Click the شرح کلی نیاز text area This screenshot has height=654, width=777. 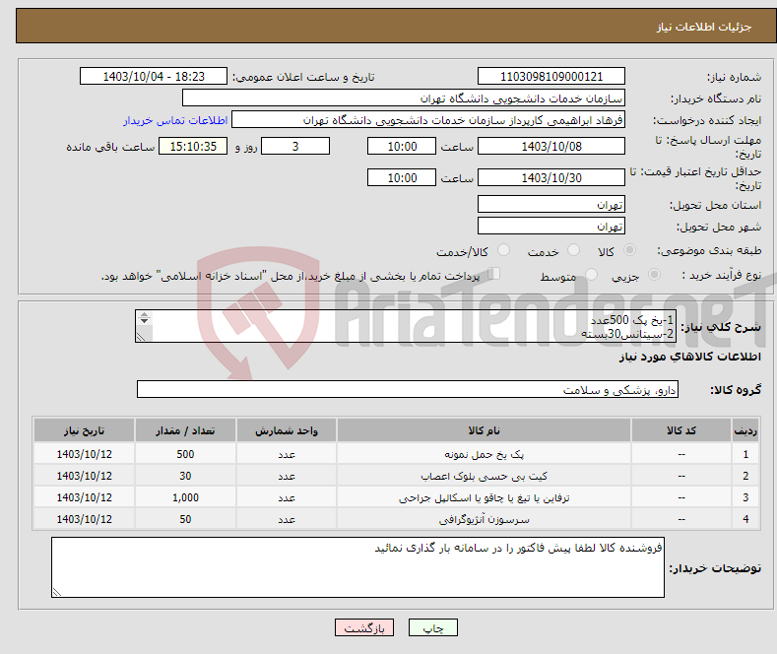coord(406,326)
